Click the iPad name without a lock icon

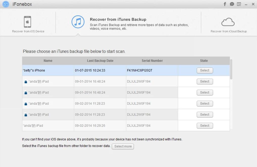(33, 126)
